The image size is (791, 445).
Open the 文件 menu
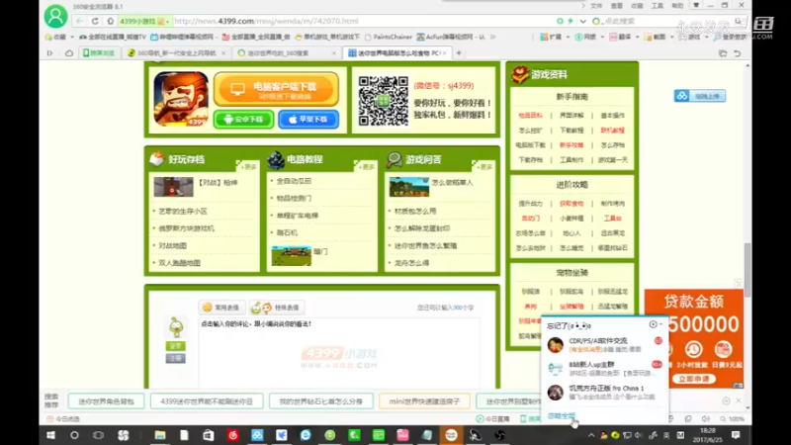[x=596, y=6]
